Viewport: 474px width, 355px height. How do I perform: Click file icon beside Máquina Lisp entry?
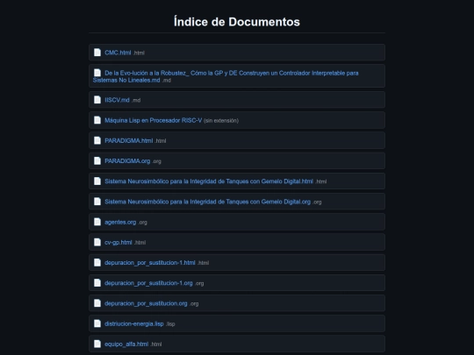(x=97, y=120)
